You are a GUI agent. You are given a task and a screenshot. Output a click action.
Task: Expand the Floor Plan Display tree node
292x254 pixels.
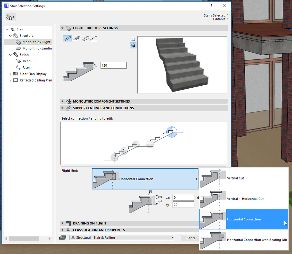click(x=11, y=74)
